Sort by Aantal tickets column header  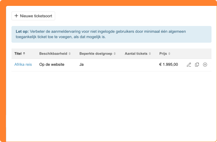click(136, 54)
